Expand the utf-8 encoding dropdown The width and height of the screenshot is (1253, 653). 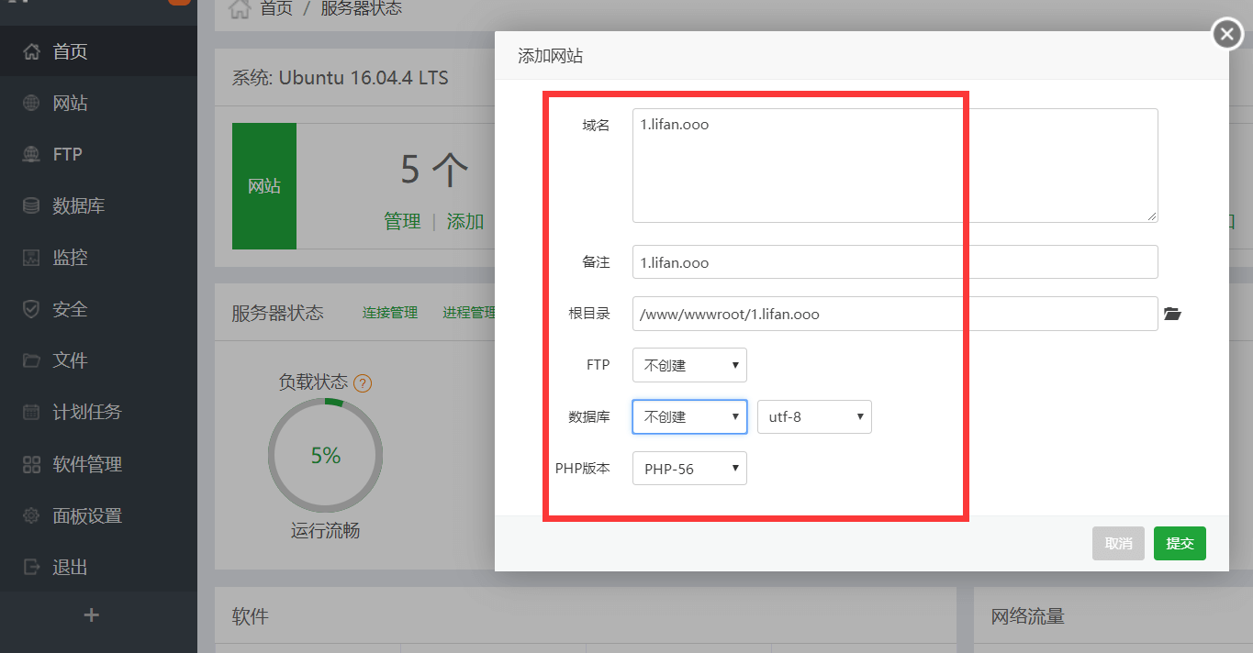813,416
